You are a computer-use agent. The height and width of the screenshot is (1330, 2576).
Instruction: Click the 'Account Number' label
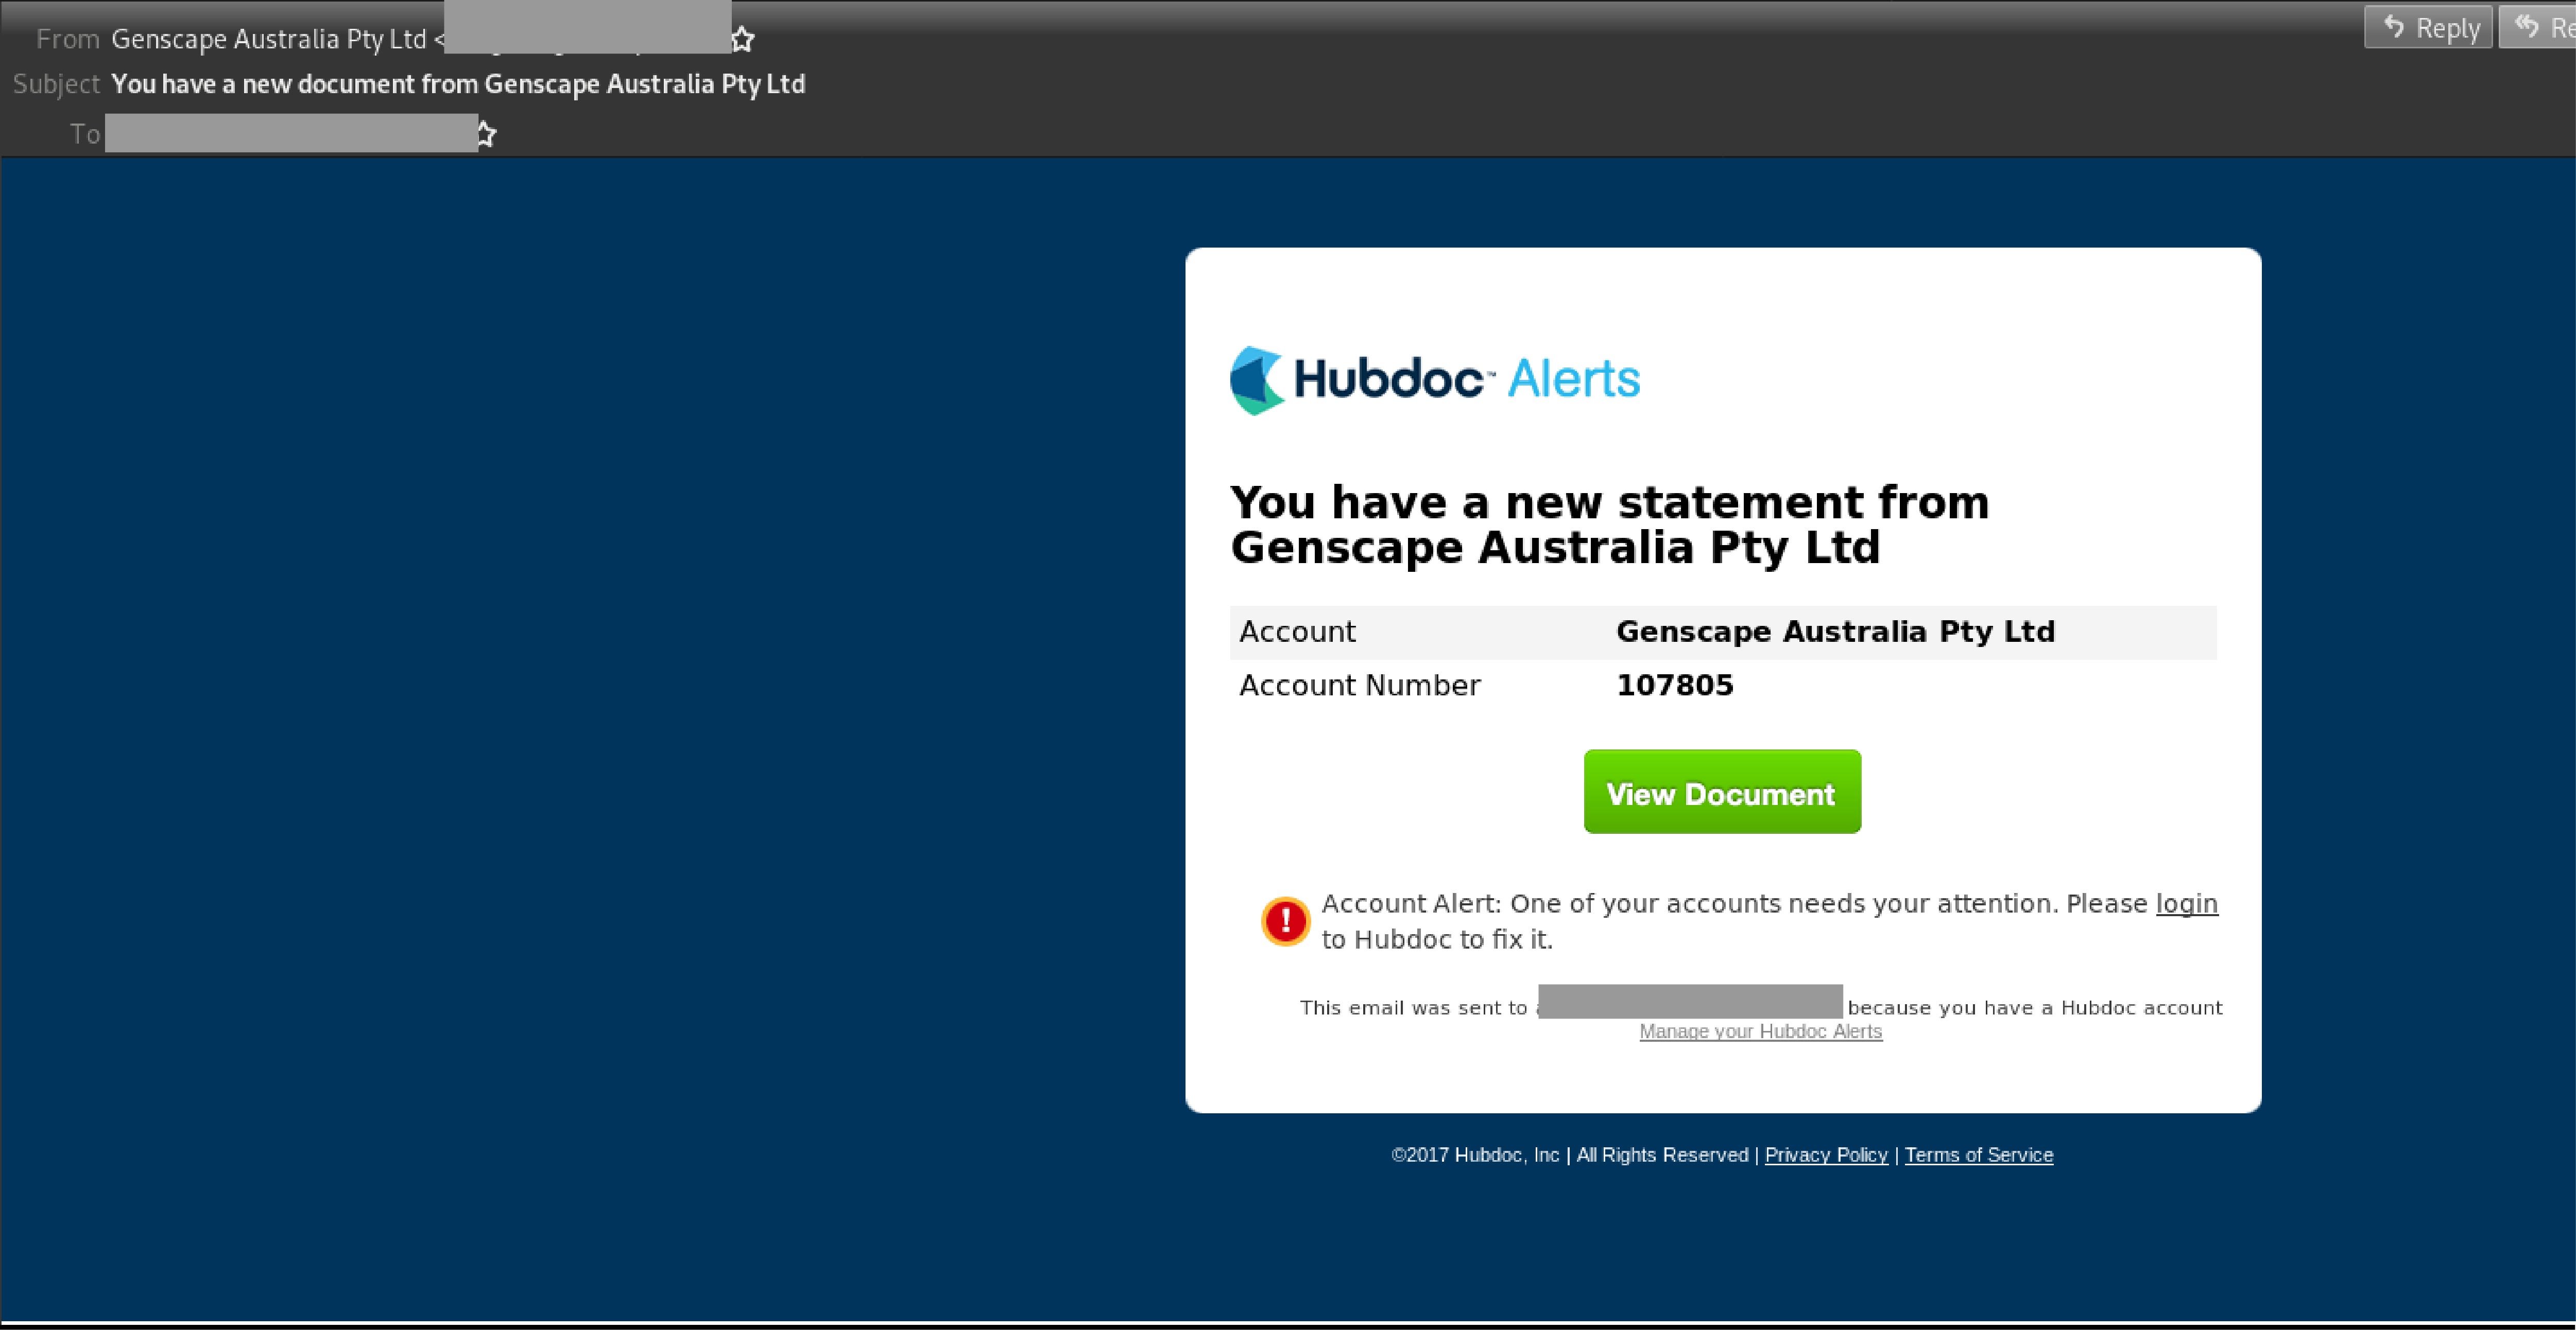(1359, 686)
